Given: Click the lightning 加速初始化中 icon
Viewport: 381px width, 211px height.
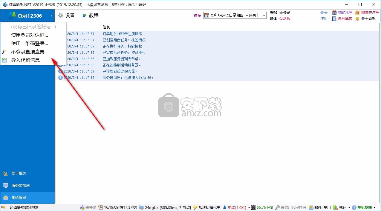Looking at the screenshot, I should [x=195, y=207].
